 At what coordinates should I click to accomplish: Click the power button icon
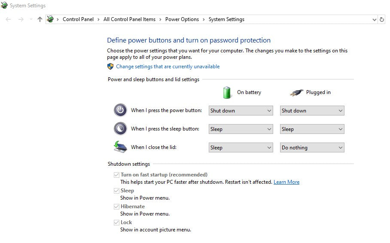coord(120,110)
